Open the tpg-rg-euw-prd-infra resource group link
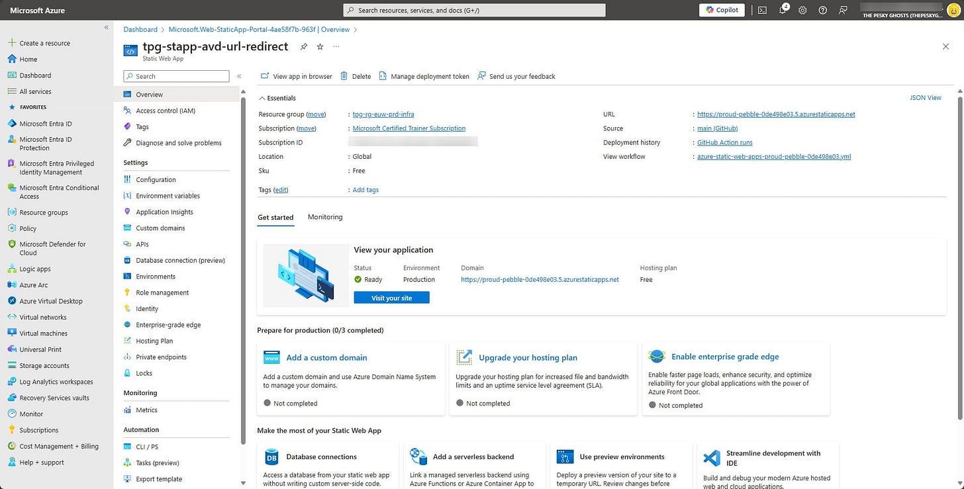The width and height of the screenshot is (964, 489). pyautogui.click(x=383, y=114)
